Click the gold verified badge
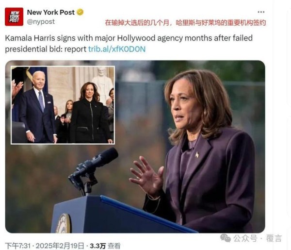This screenshot has height=250, width=291. tap(80, 12)
